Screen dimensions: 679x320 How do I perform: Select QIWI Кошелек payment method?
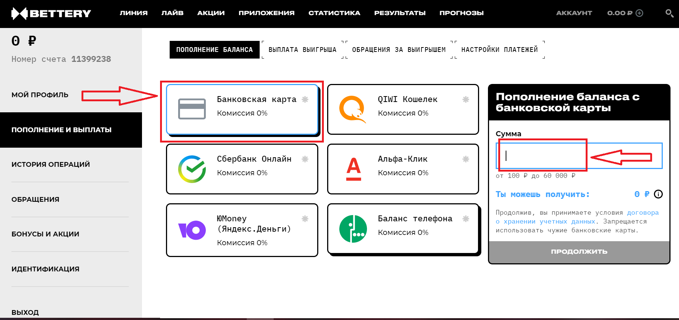[403, 109]
